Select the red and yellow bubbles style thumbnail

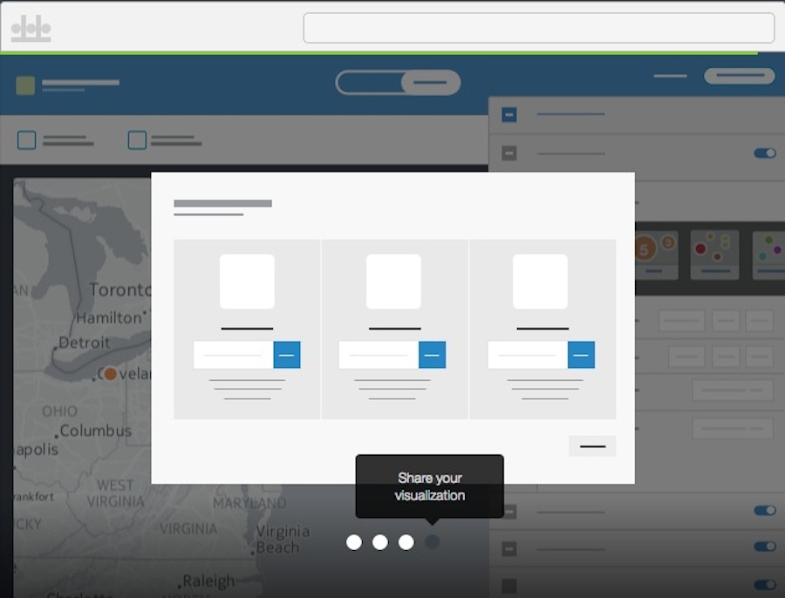(x=714, y=254)
